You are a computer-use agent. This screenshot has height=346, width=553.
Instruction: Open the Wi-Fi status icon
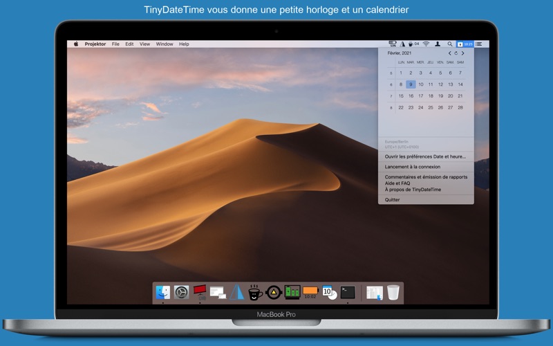(426, 44)
